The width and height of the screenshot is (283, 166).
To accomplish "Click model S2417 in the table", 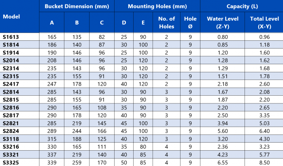I will pos(11,84).
